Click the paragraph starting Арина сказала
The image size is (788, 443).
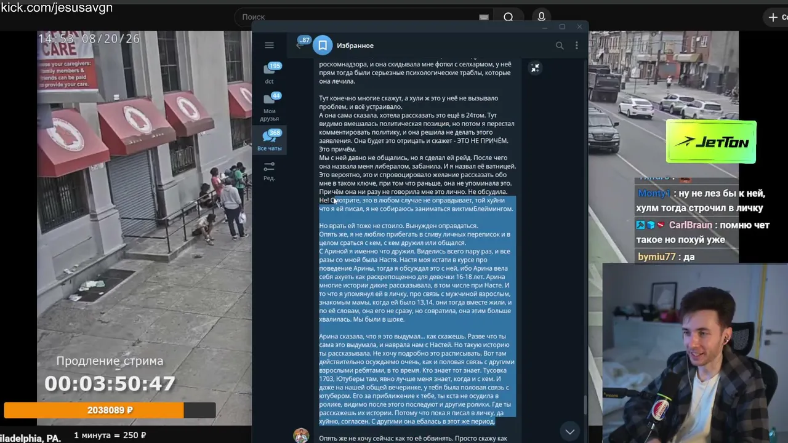coord(416,379)
